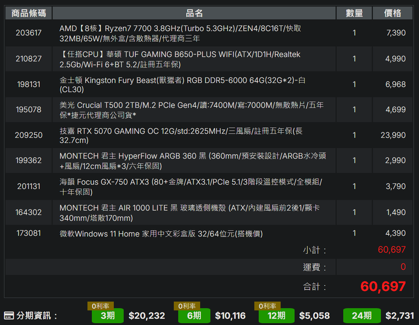
Task: Click the $2,731 installment amount
Action: [x=400, y=316]
